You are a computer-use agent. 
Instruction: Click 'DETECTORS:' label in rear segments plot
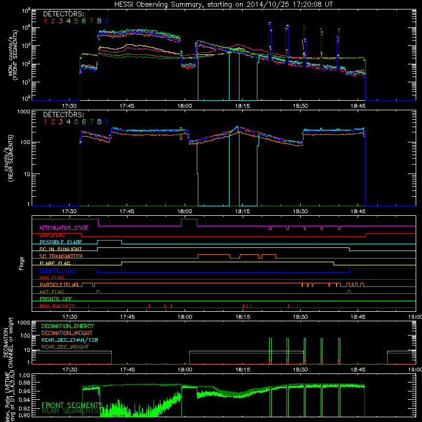63,114
